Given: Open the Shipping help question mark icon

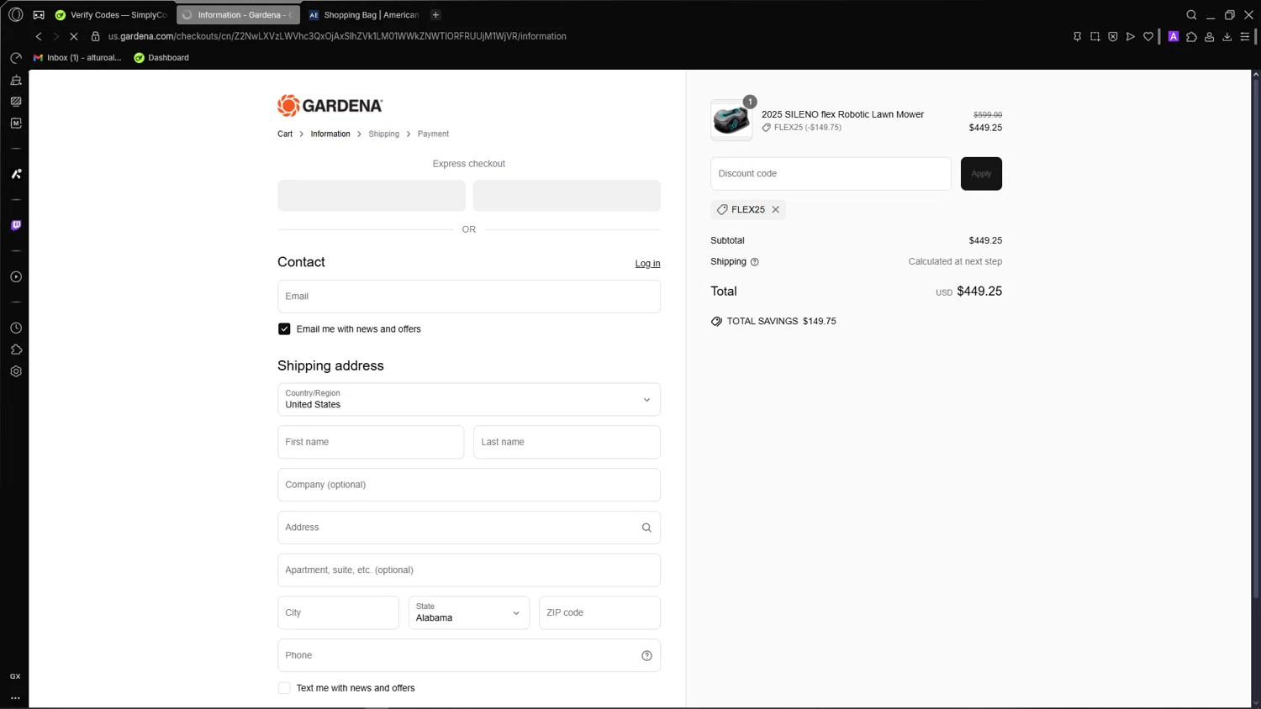Looking at the screenshot, I should [x=755, y=262].
